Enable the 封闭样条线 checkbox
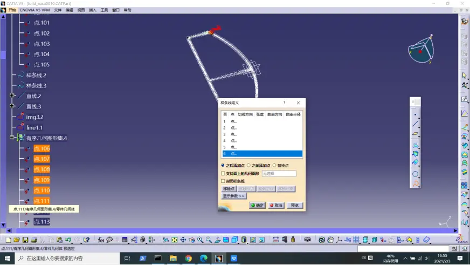This screenshot has height=265, width=470. coord(223,181)
